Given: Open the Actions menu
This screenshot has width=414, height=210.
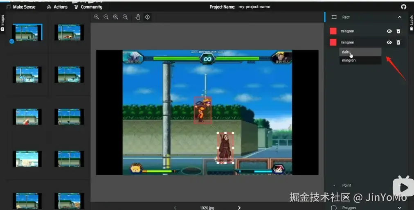Looking at the screenshot, I should [57, 7].
